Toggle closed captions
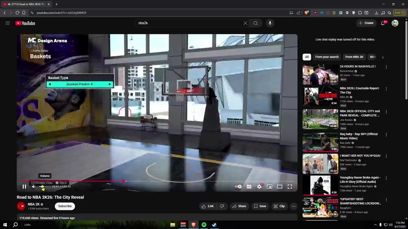This screenshot has height=229, width=408. click(x=249, y=187)
